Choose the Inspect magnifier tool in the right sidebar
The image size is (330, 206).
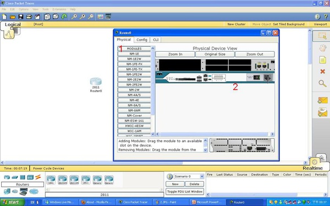(x=322, y=83)
